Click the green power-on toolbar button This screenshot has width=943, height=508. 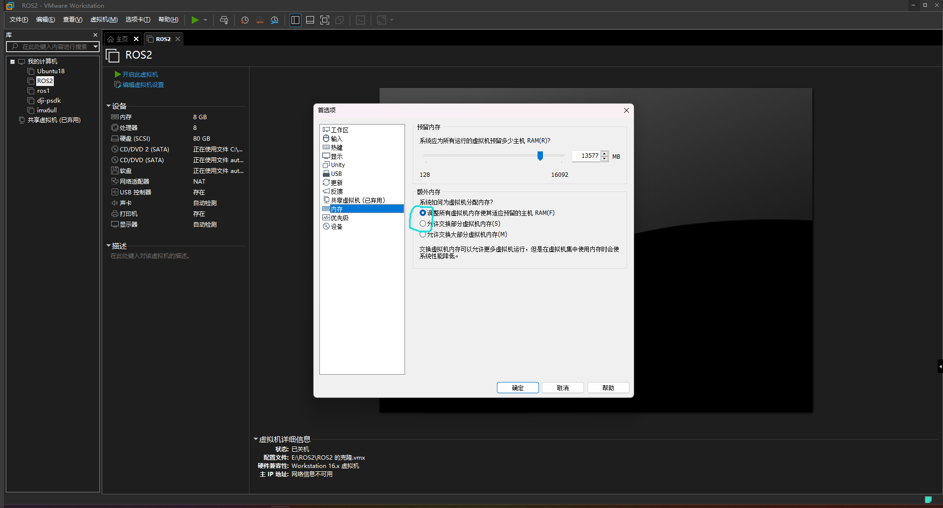[x=195, y=20]
